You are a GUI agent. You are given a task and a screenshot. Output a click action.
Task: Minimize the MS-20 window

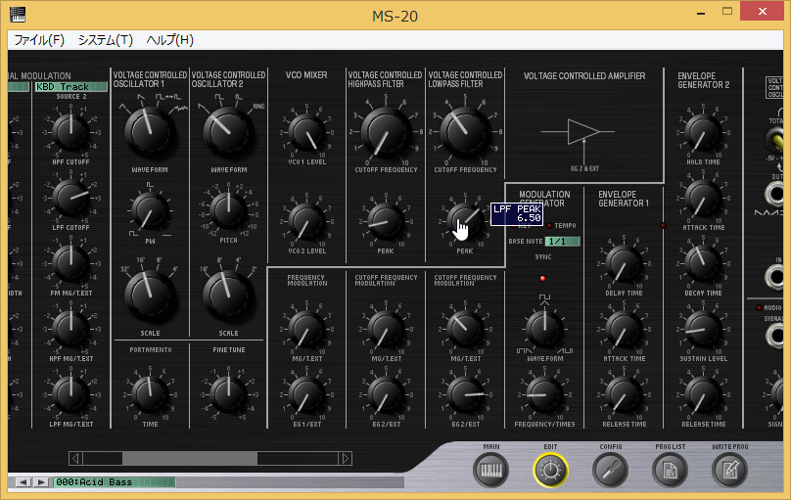pyautogui.click(x=701, y=13)
